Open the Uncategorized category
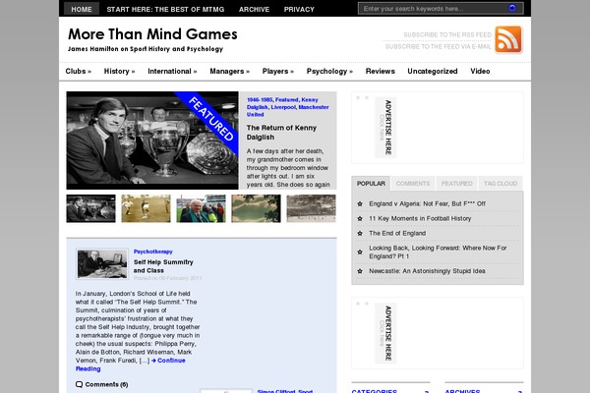Screen dimensions: 590x393 tap(433, 71)
